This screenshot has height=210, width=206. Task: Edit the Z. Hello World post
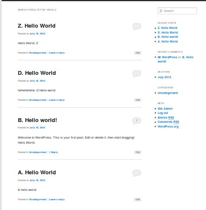(138, 53)
